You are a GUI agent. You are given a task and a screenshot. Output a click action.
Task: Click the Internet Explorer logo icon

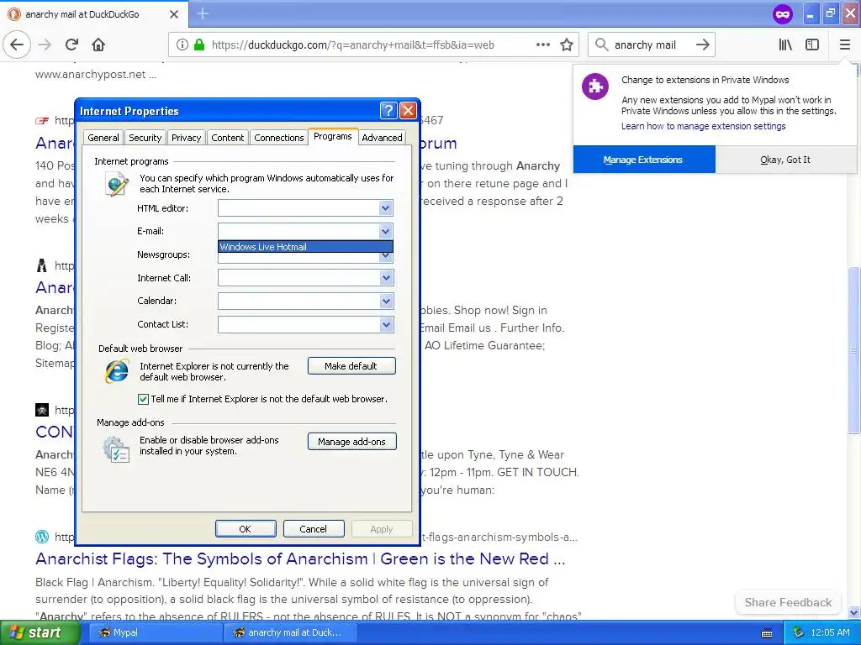point(117,371)
